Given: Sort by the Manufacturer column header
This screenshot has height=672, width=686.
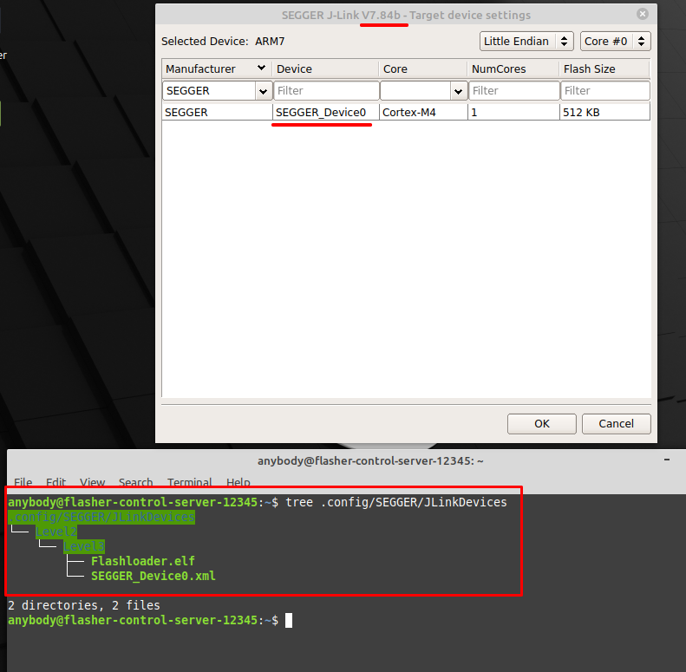Looking at the screenshot, I should click(x=217, y=69).
